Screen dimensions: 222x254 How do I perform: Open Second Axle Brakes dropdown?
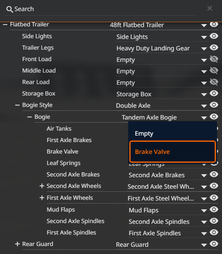(x=204, y=175)
